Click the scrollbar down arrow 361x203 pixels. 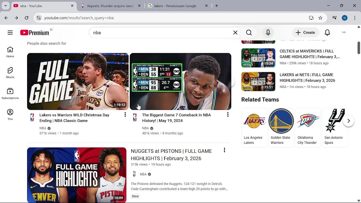pos(359,201)
